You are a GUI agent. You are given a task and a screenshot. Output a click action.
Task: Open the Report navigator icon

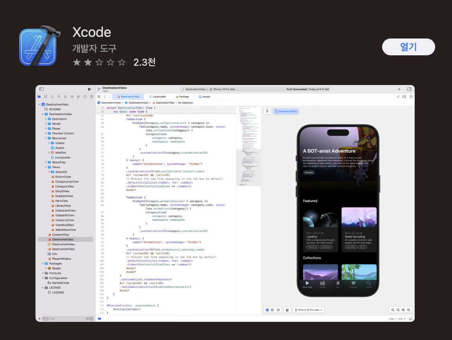[x=92, y=97]
